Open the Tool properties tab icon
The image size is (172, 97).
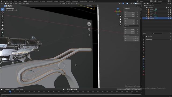(x=144, y=37)
